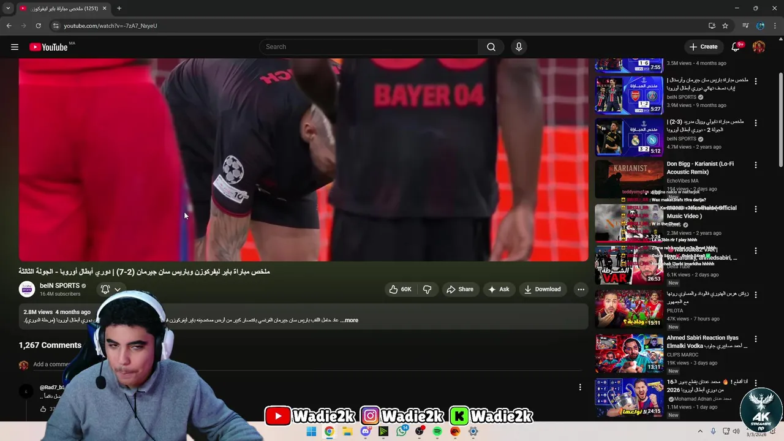The height and width of the screenshot is (441, 784).
Task: Open menu for Ahmed Sabiri Reaction video
Action: pos(756,339)
